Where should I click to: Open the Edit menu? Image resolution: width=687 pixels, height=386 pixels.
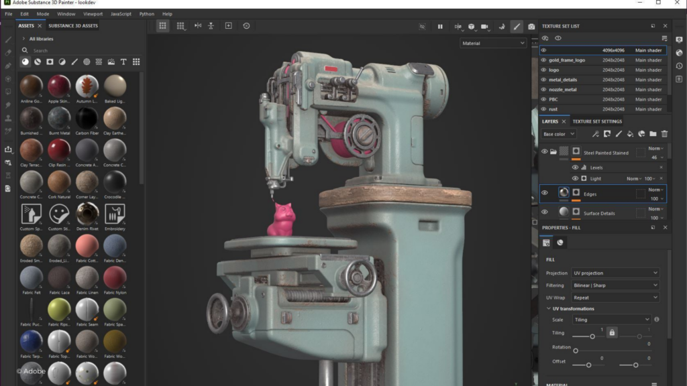[24, 14]
